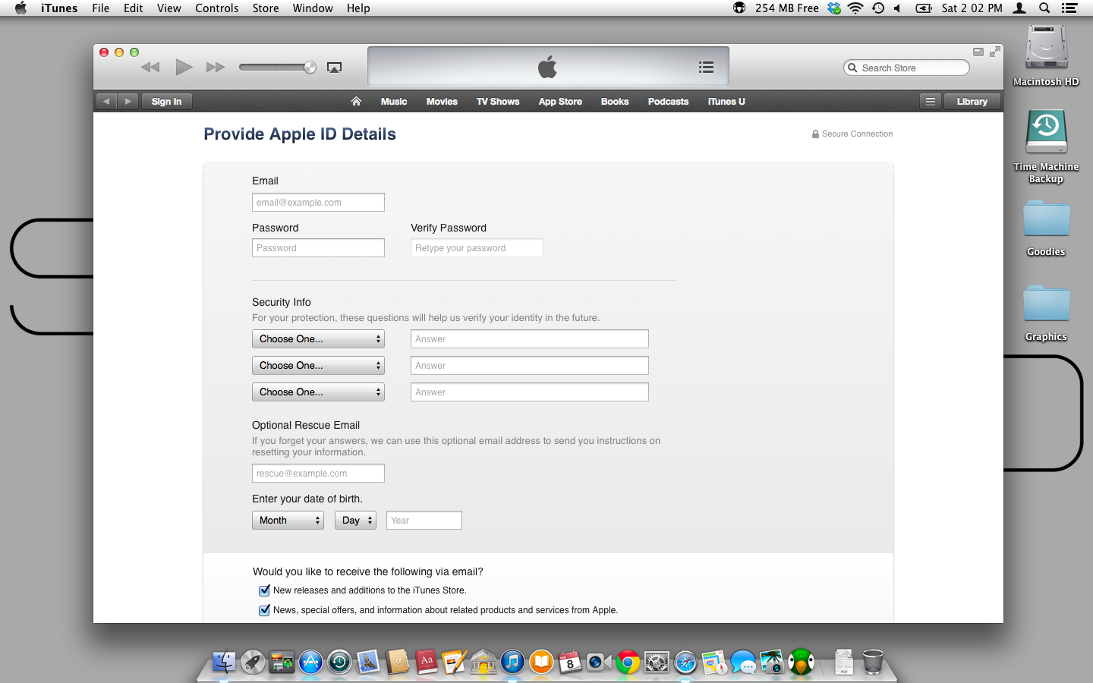Click the Search Store field
The height and width of the screenshot is (683, 1093).
click(906, 68)
